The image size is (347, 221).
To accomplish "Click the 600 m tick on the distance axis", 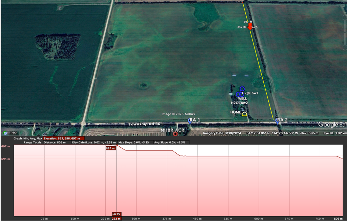I will pyautogui.click(x=259, y=219).
